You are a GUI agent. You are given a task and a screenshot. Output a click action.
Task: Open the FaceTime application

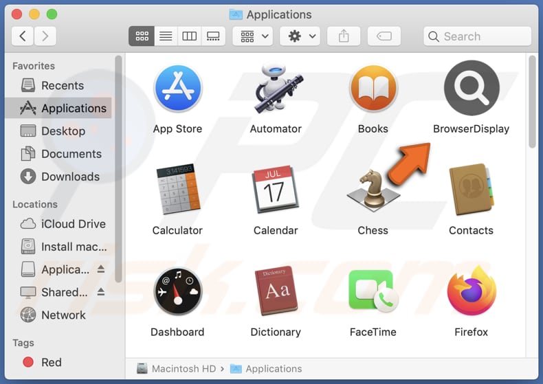[x=373, y=291]
